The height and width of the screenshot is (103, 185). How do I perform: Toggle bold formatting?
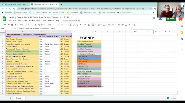click(x=71, y=25)
